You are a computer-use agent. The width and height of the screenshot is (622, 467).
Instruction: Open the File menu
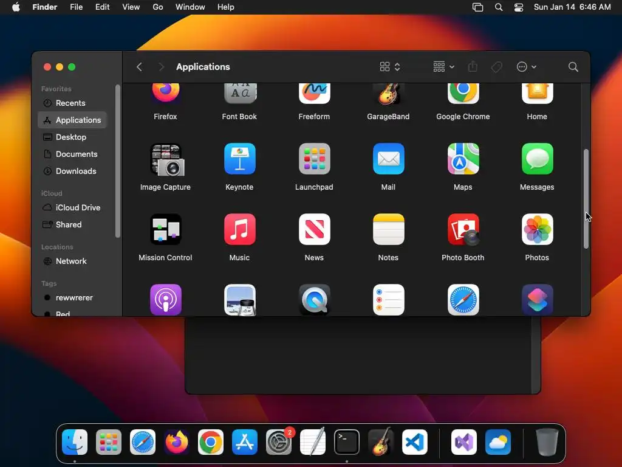click(x=76, y=7)
